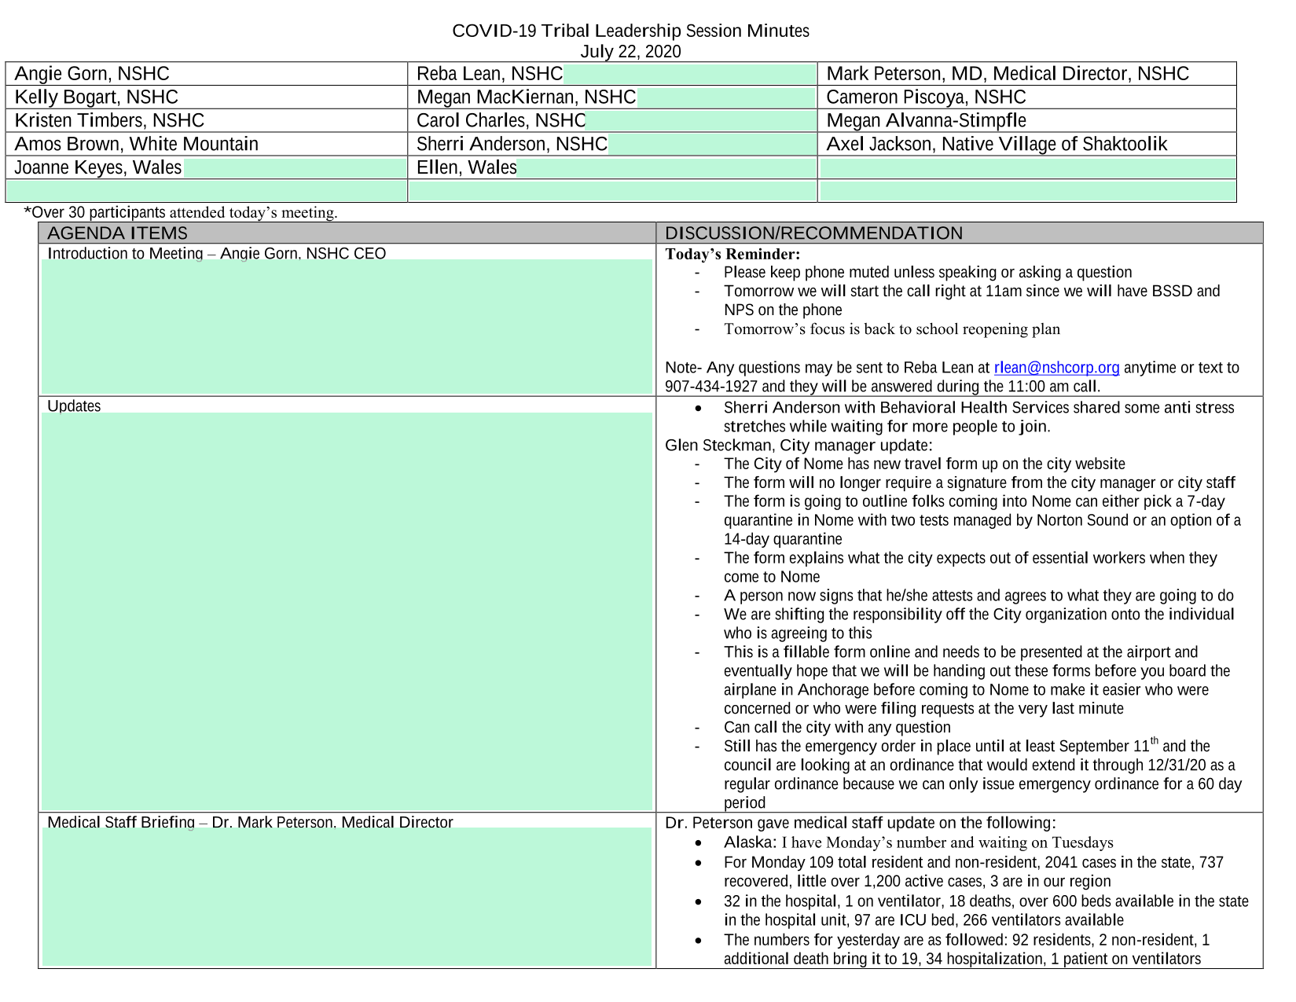1296x1002 pixels.
Task: Click the field after 'Joanne Keyes, Wales'
Action: [x=295, y=168]
